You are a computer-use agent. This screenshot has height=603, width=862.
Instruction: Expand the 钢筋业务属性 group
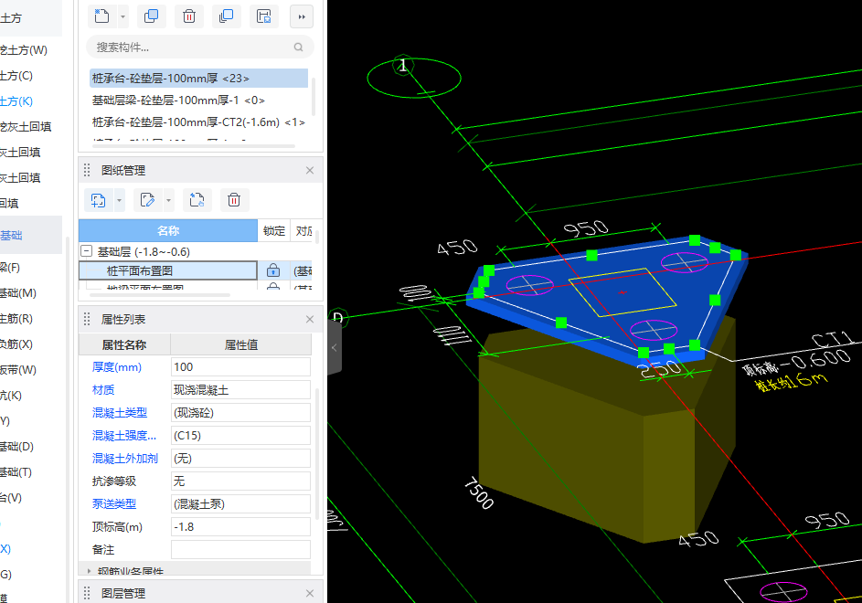click(x=89, y=571)
